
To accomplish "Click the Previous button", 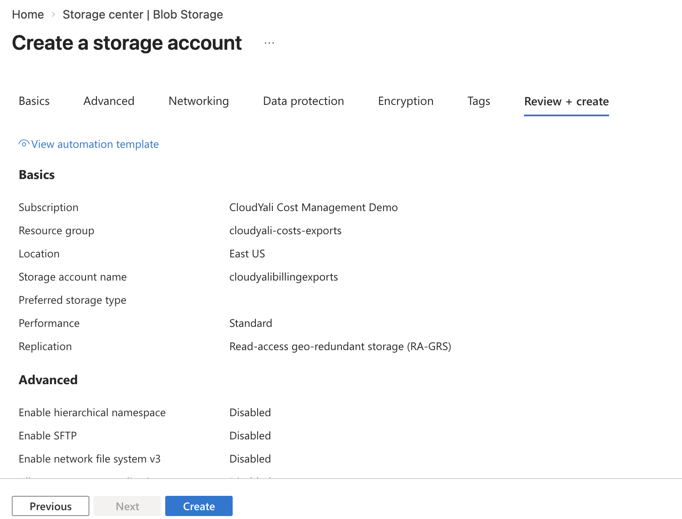I will (x=51, y=506).
